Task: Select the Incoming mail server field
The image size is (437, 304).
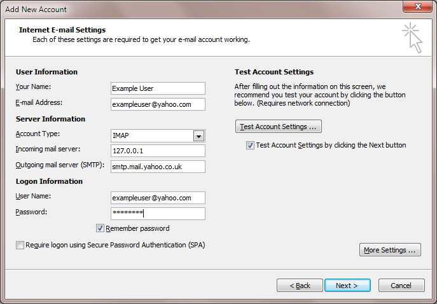Action: (x=158, y=151)
